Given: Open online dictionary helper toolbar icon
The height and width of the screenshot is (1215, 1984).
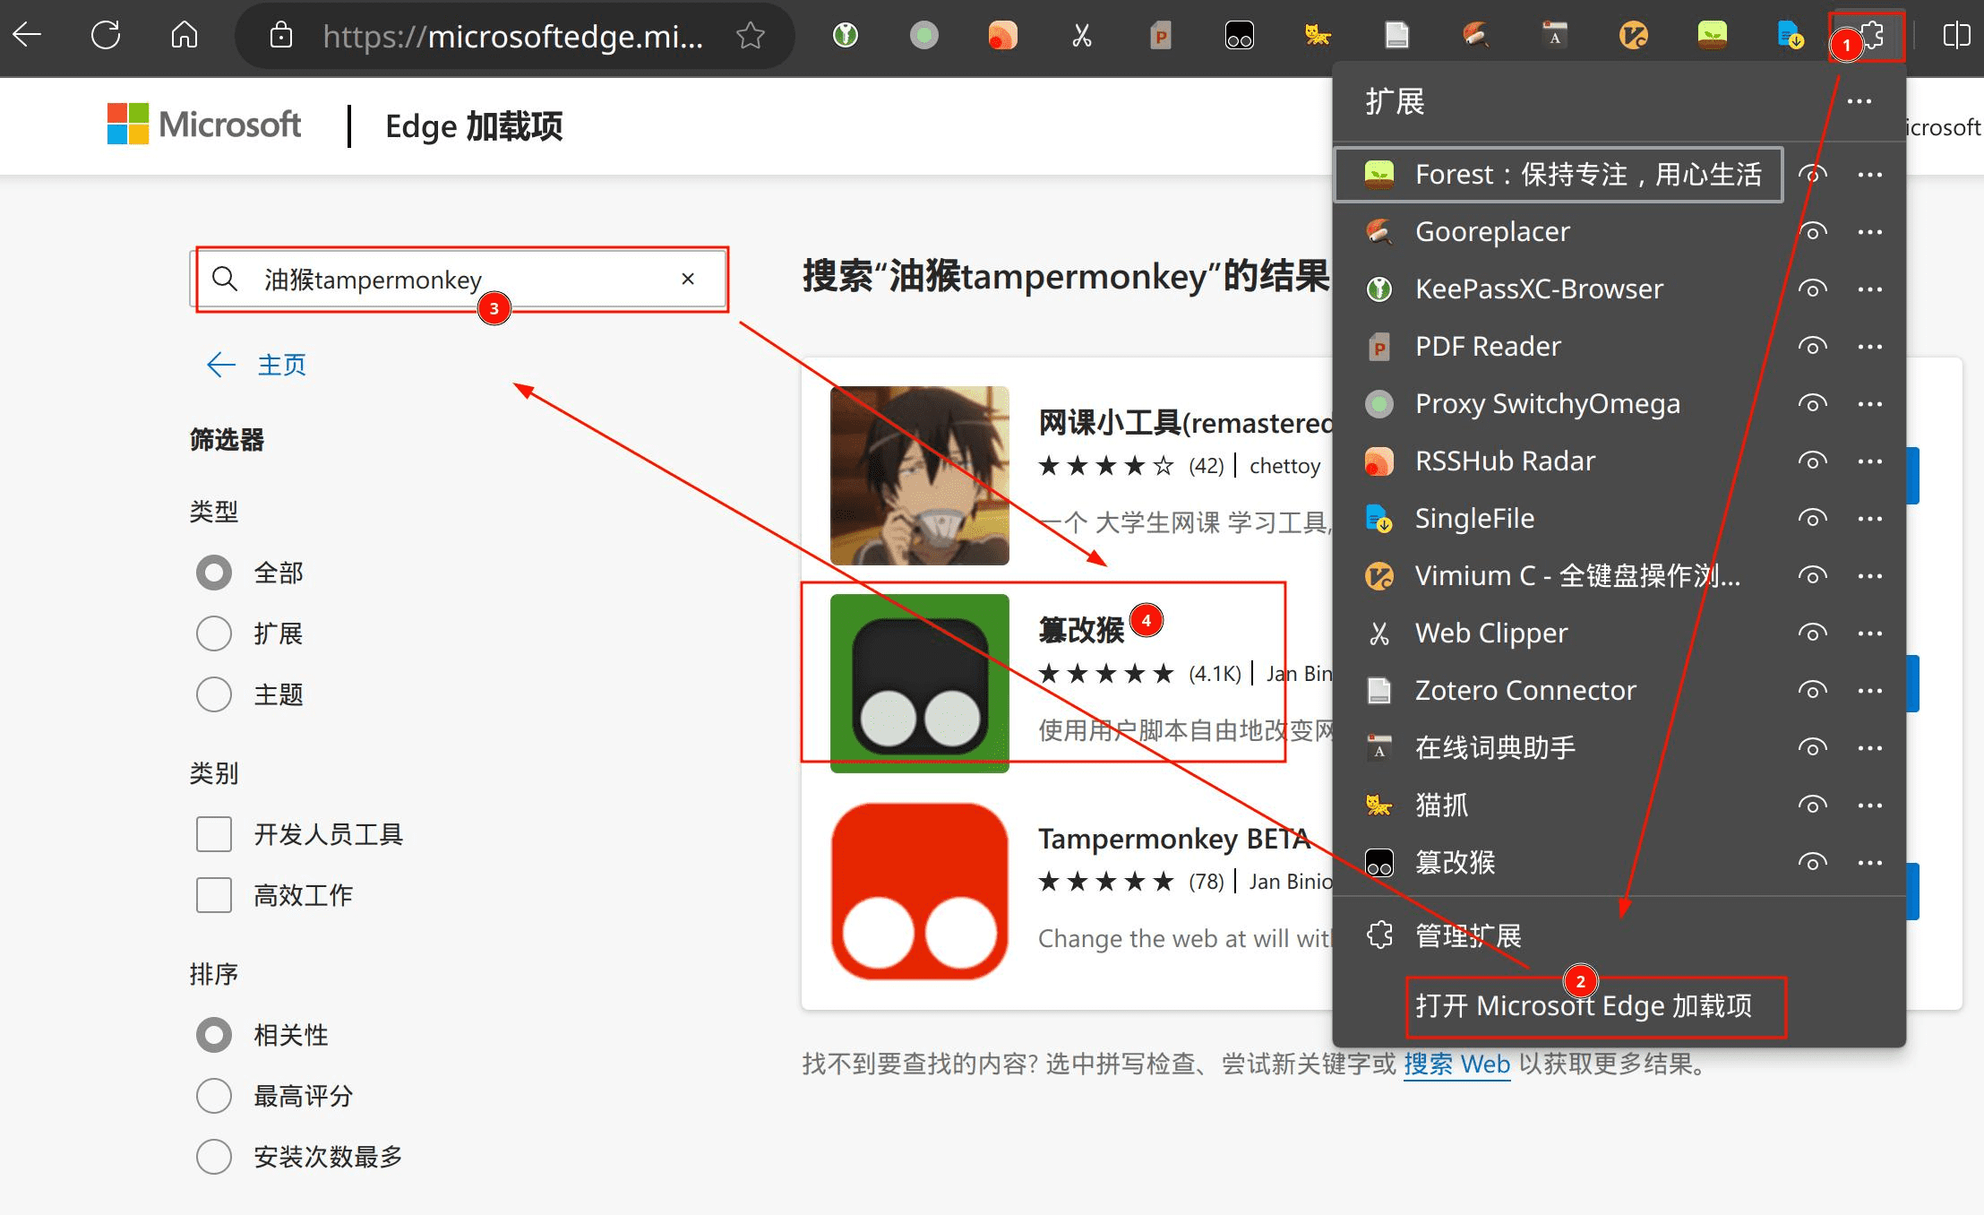Looking at the screenshot, I should pos(1555,35).
